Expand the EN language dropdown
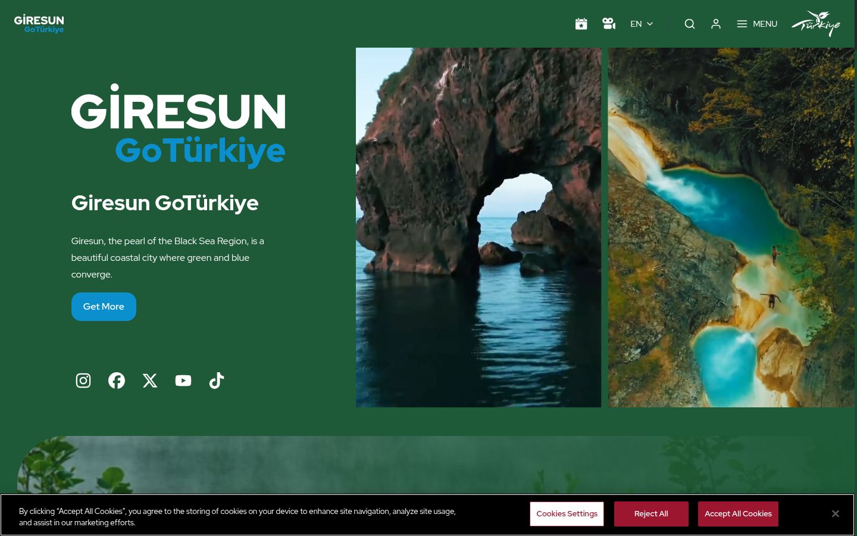 642,24
